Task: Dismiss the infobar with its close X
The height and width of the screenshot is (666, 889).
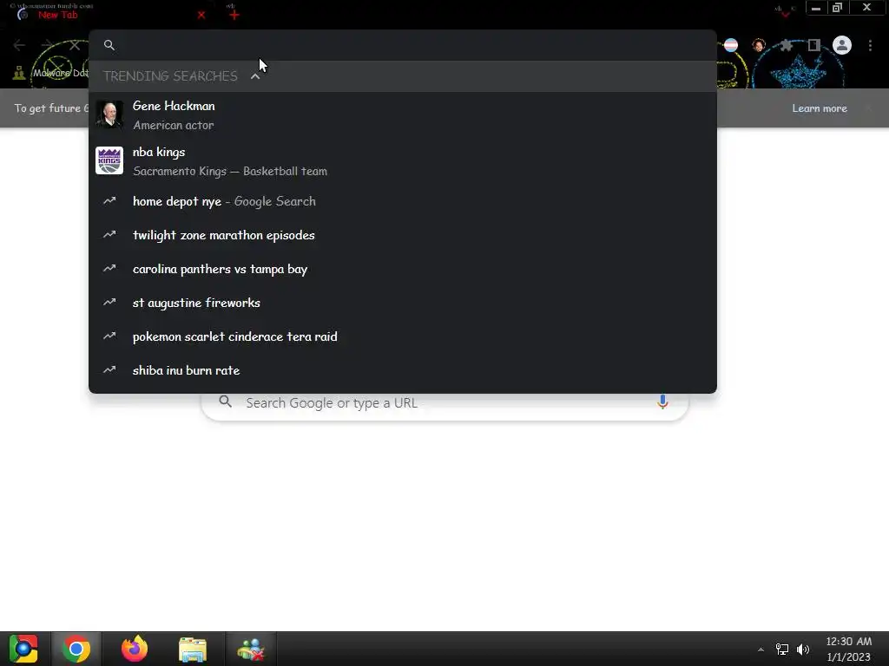Action: pyautogui.click(x=868, y=108)
